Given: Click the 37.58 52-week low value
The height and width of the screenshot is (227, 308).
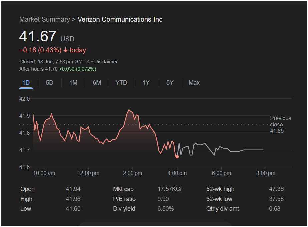Looking at the screenshot, I should [x=276, y=199].
